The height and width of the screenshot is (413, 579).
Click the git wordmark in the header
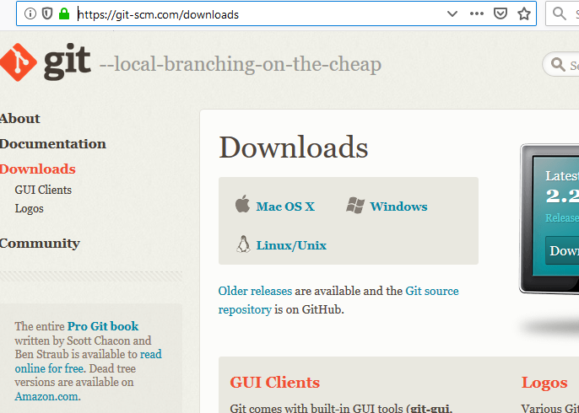(x=67, y=62)
